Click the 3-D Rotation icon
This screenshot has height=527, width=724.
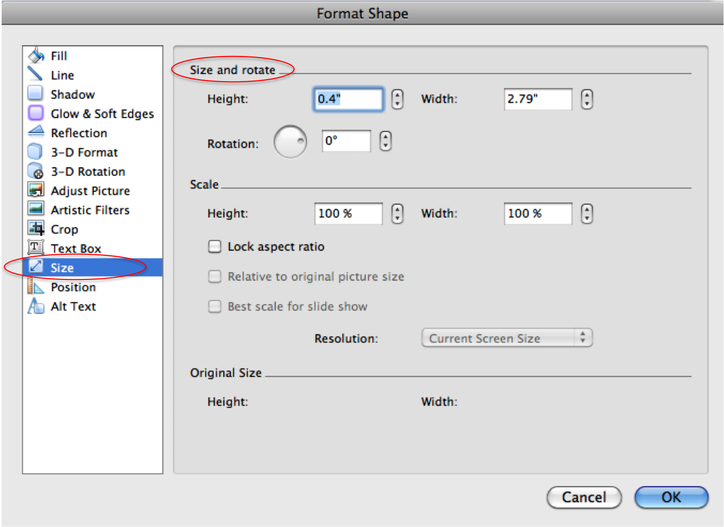[35, 171]
